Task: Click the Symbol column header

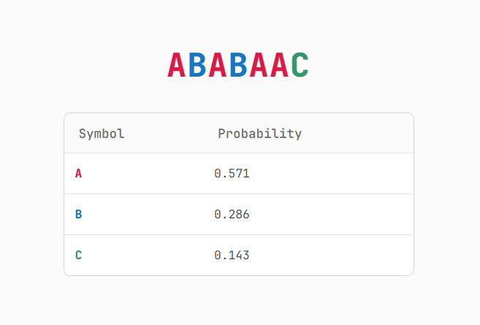Action: pyautogui.click(x=102, y=134)
